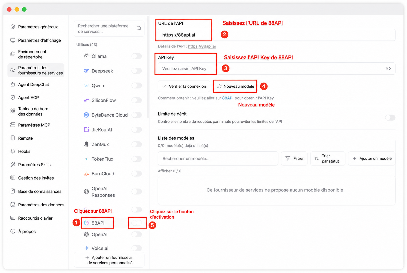Screen dimensions: 407x273
Task: Click the BurnCloud flame icon
Action: (x=86, y=174)
